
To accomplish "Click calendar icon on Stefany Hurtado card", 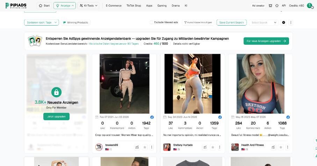I will click(165, 117).
